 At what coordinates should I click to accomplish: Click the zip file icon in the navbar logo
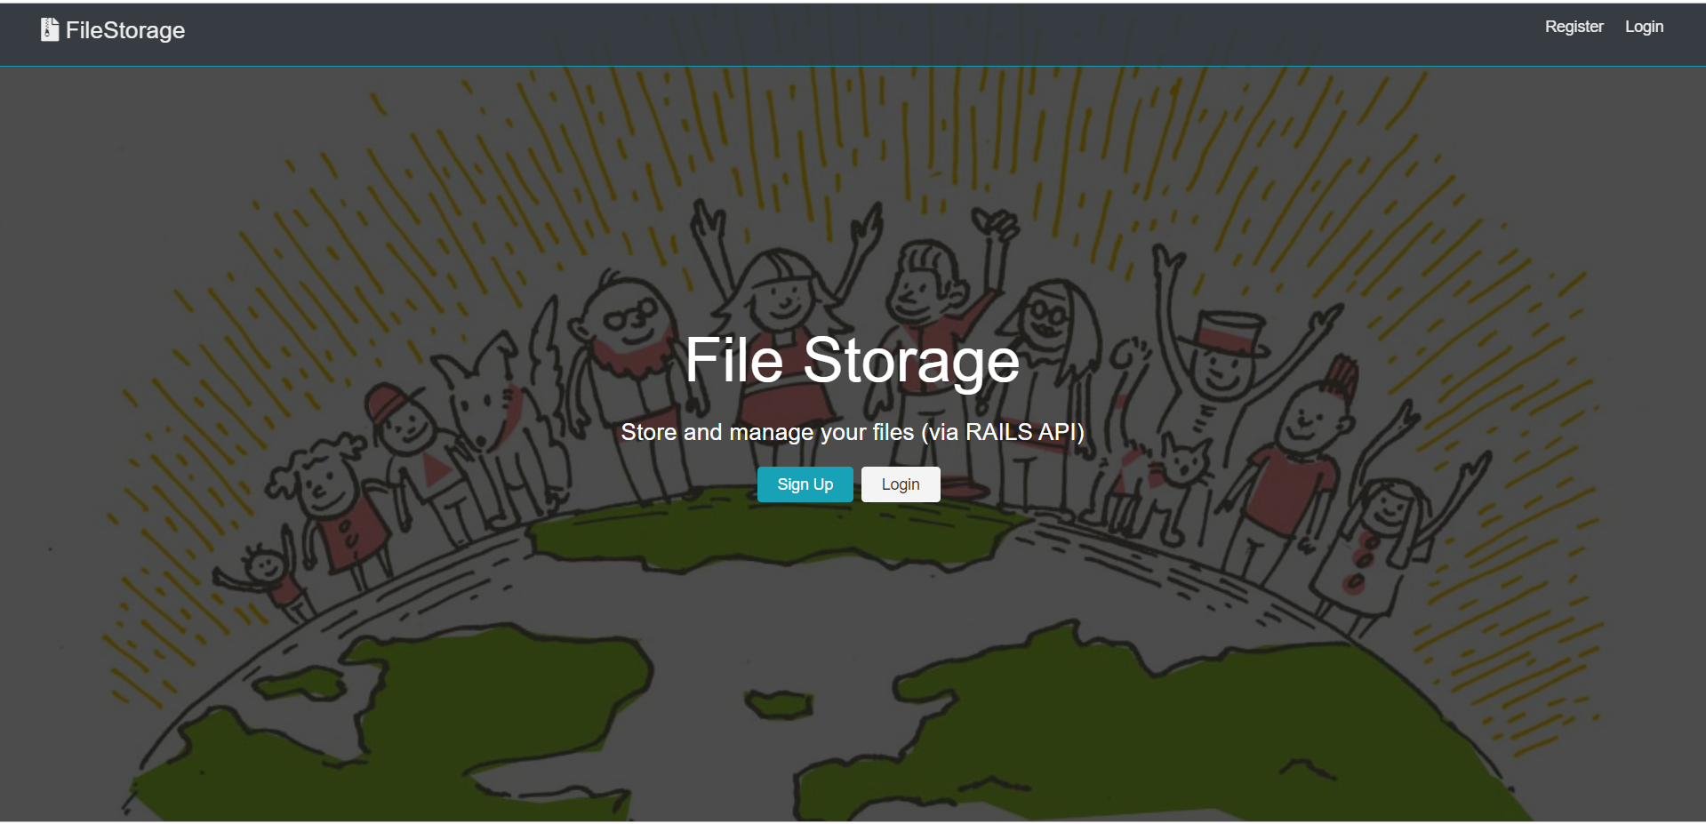(x=50, y=29)
